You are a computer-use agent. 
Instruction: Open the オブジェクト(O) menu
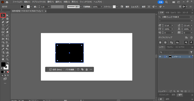pos(39,2)
